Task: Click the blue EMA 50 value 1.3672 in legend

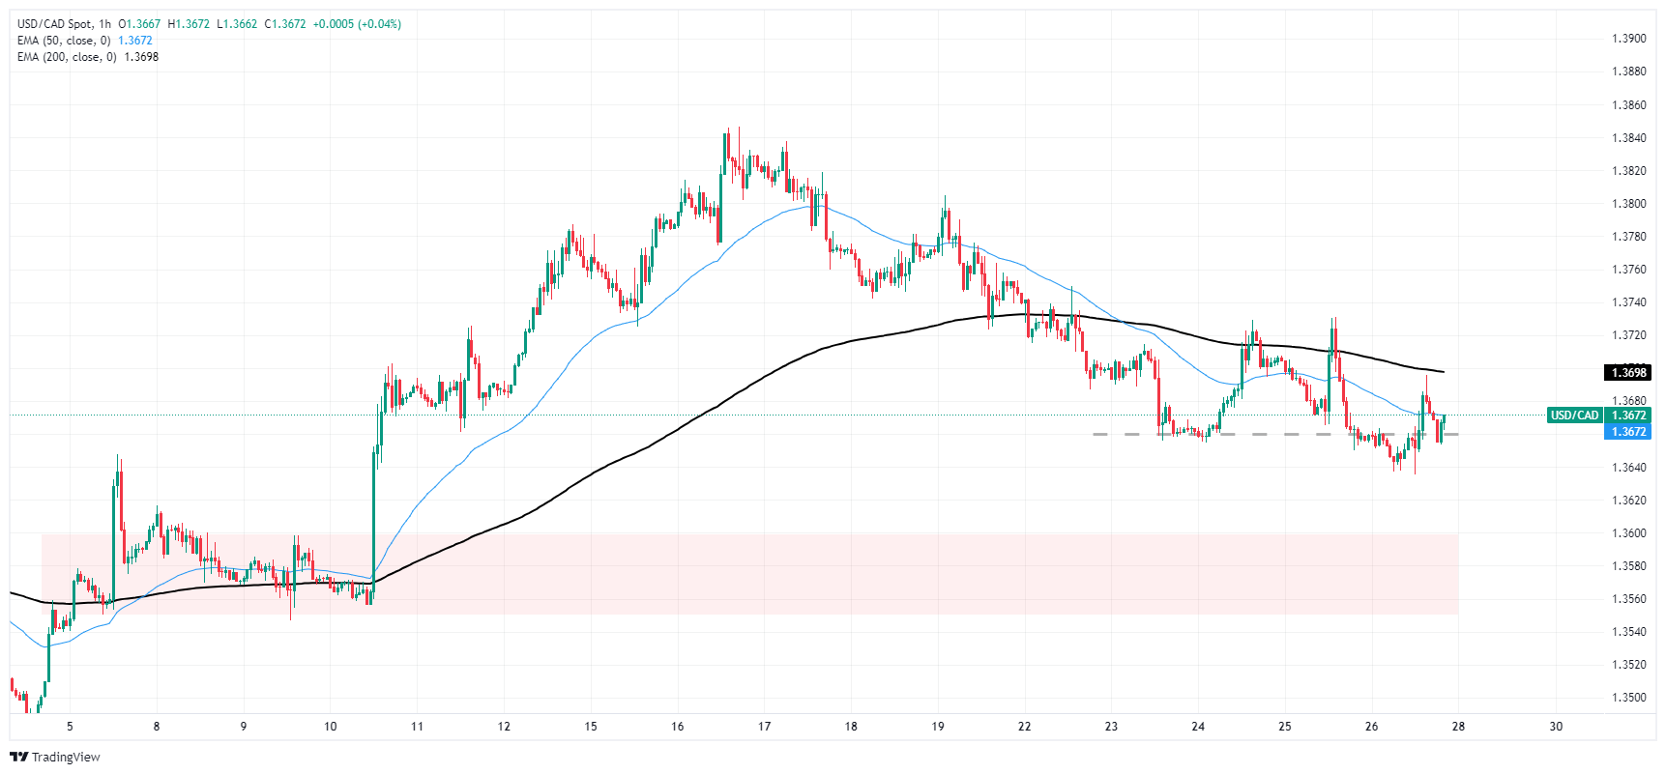Action: point(135,41)
